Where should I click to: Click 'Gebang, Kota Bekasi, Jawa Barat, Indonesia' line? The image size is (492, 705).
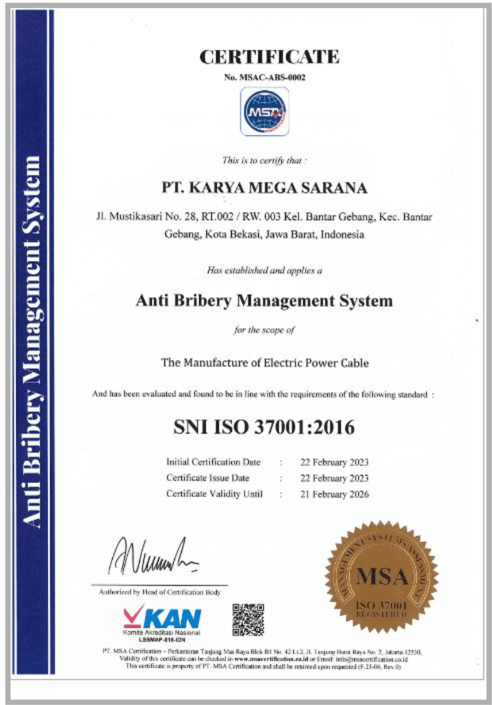tap(264, 234)
